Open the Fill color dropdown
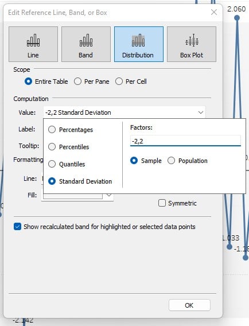The width and height of the screenshot is (249, 326). 109,195
